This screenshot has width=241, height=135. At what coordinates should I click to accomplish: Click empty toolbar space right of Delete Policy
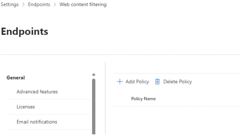pos(216,82)
